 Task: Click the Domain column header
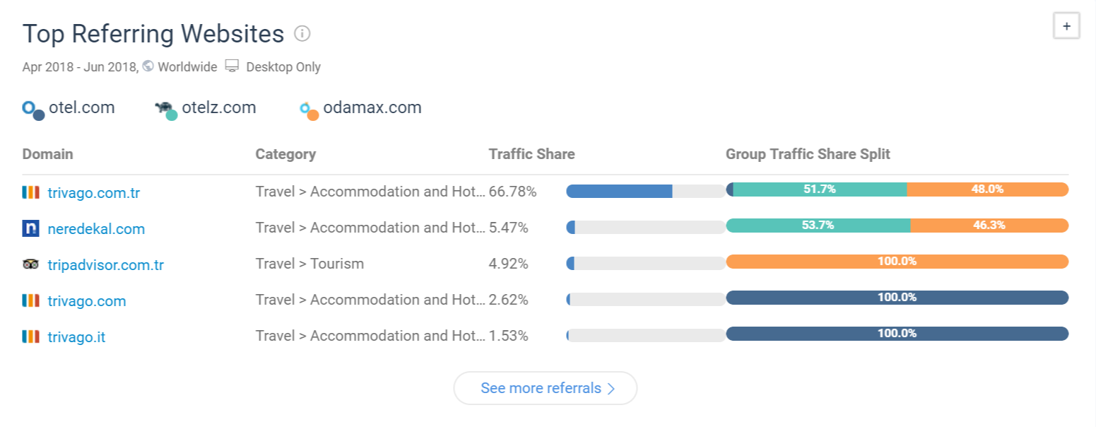[47, 154]
